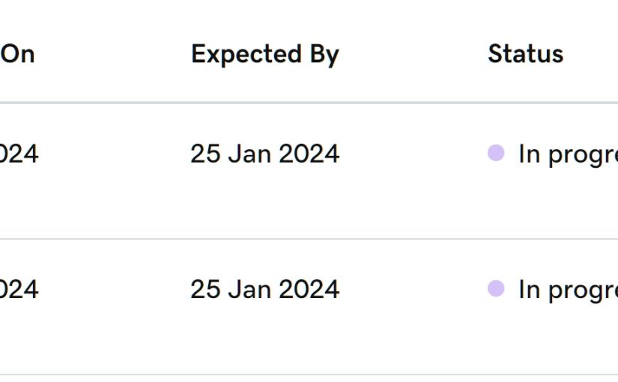
Task: Click the divider line between the two rows
Action: (x=309, y=239)
